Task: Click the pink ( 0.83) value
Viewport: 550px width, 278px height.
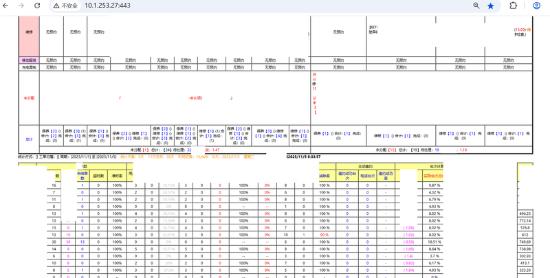Action: 408,263
